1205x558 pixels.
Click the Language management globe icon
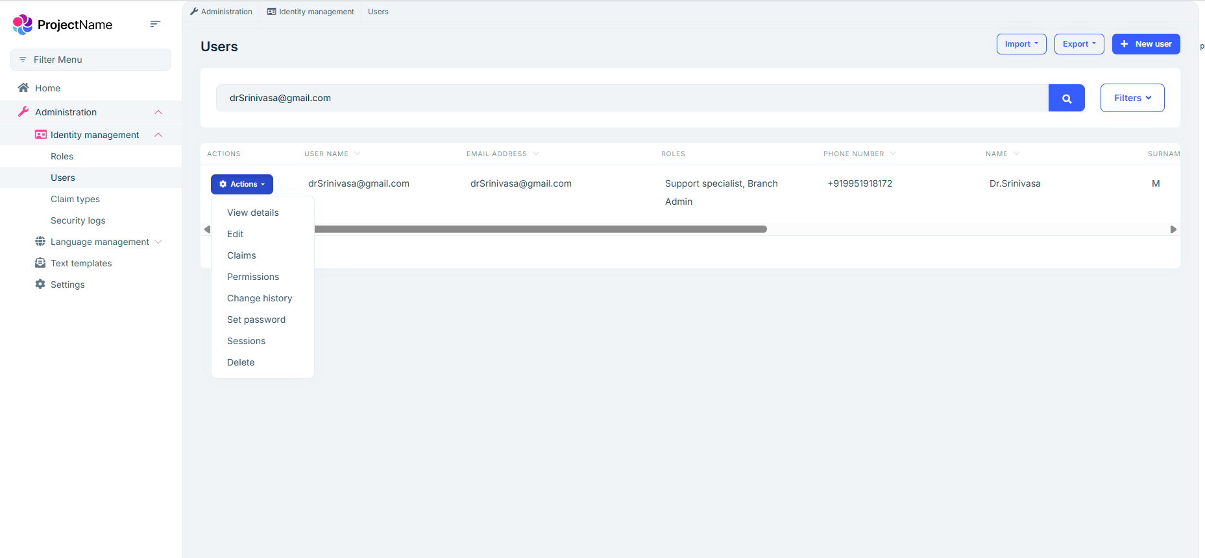pos(40,242)
